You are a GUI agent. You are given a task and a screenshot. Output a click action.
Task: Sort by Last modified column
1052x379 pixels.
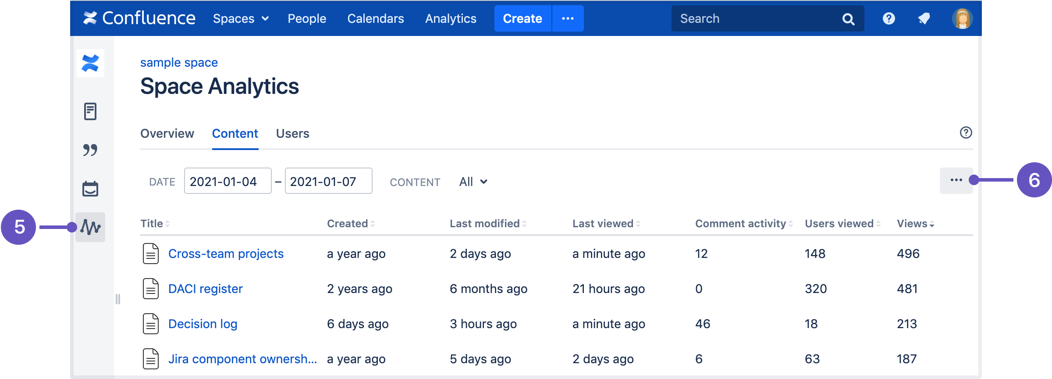(x=488, y=224)
